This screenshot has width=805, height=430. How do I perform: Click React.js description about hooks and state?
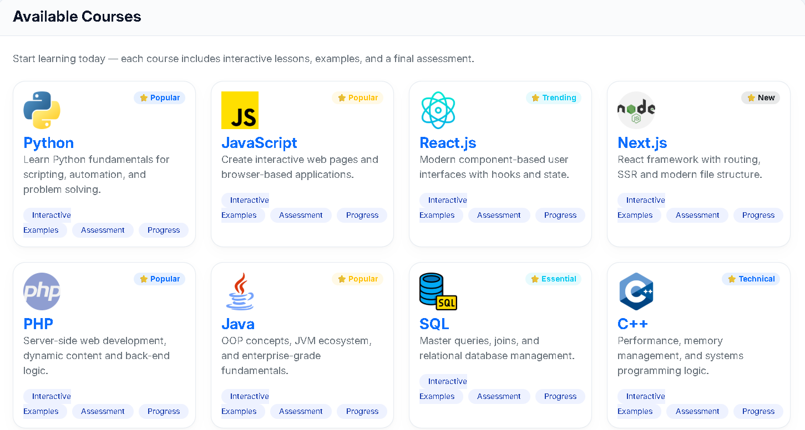(x=494, y=167)
